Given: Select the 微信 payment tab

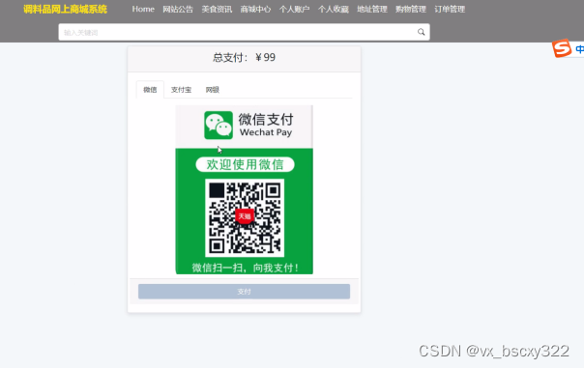Looking at the screenshot, I should [150, 90].
